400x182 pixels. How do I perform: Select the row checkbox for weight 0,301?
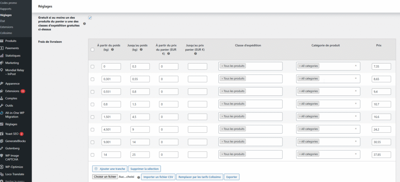pyautogui.click(x=92, y=79)
